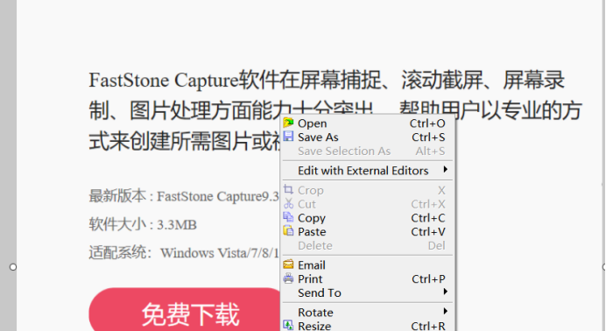Image resolution: width=606 pixels, height=331 pixels.
Task: Click the Copy icon in the context menu
Action: (288, 217)
